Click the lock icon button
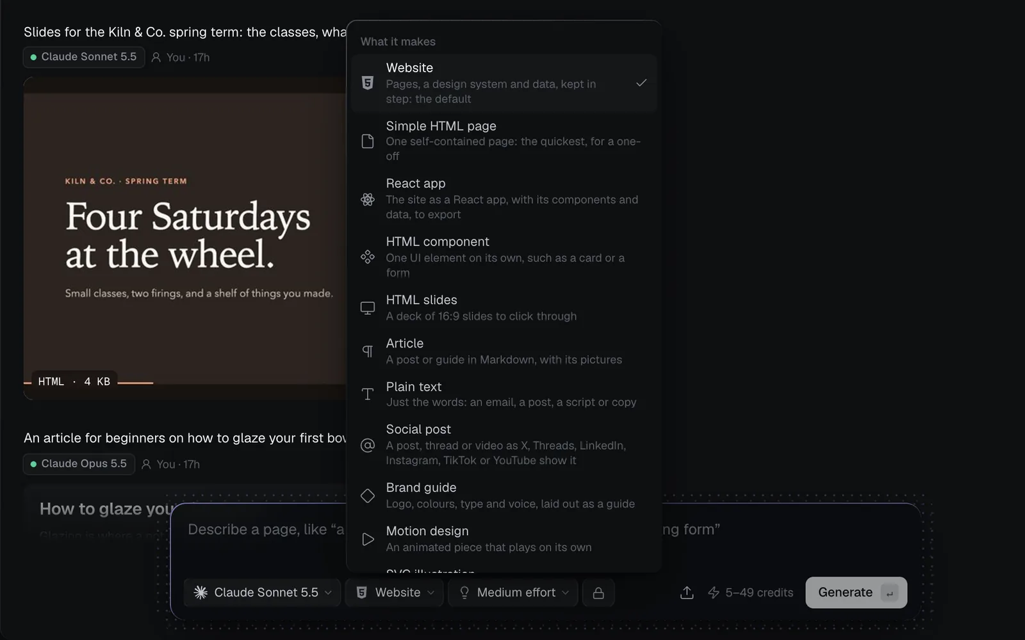The image size is (1025, 640). pyautogui.click(x=598, y=593)
